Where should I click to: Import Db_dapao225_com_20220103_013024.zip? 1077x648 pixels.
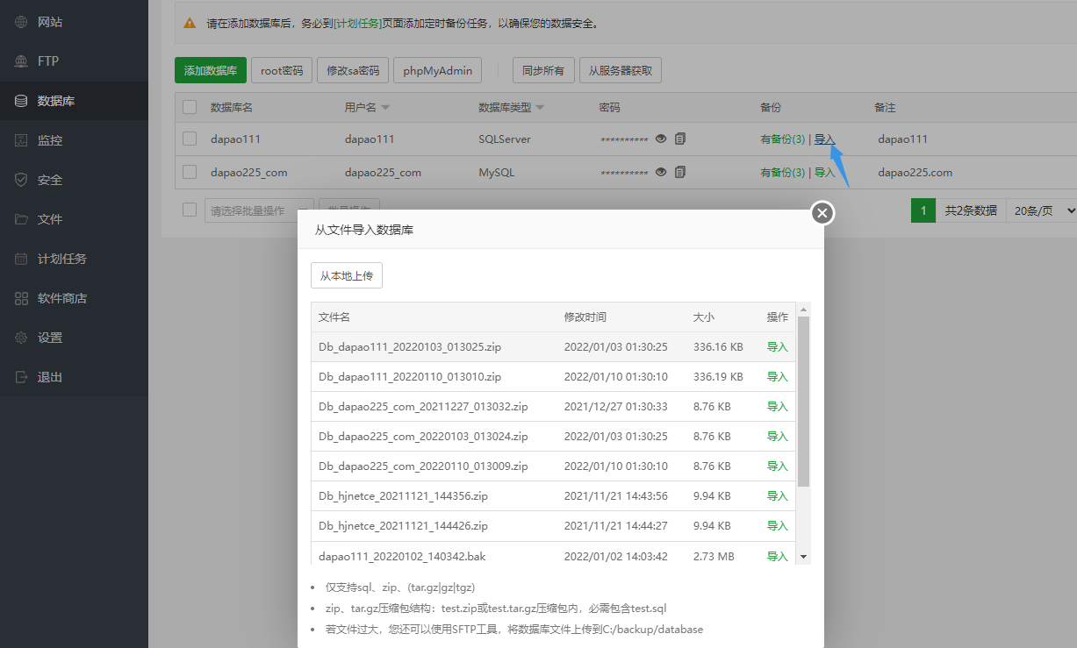[x=777, y=437]
